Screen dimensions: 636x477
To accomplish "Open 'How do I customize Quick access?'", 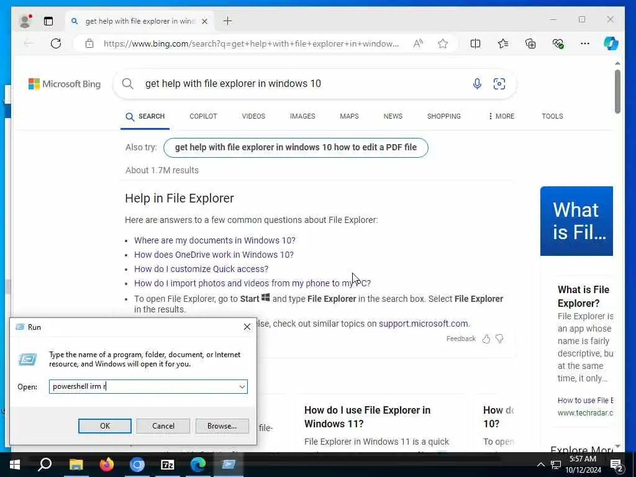I will pyautogui.click(x=201, y=269).
